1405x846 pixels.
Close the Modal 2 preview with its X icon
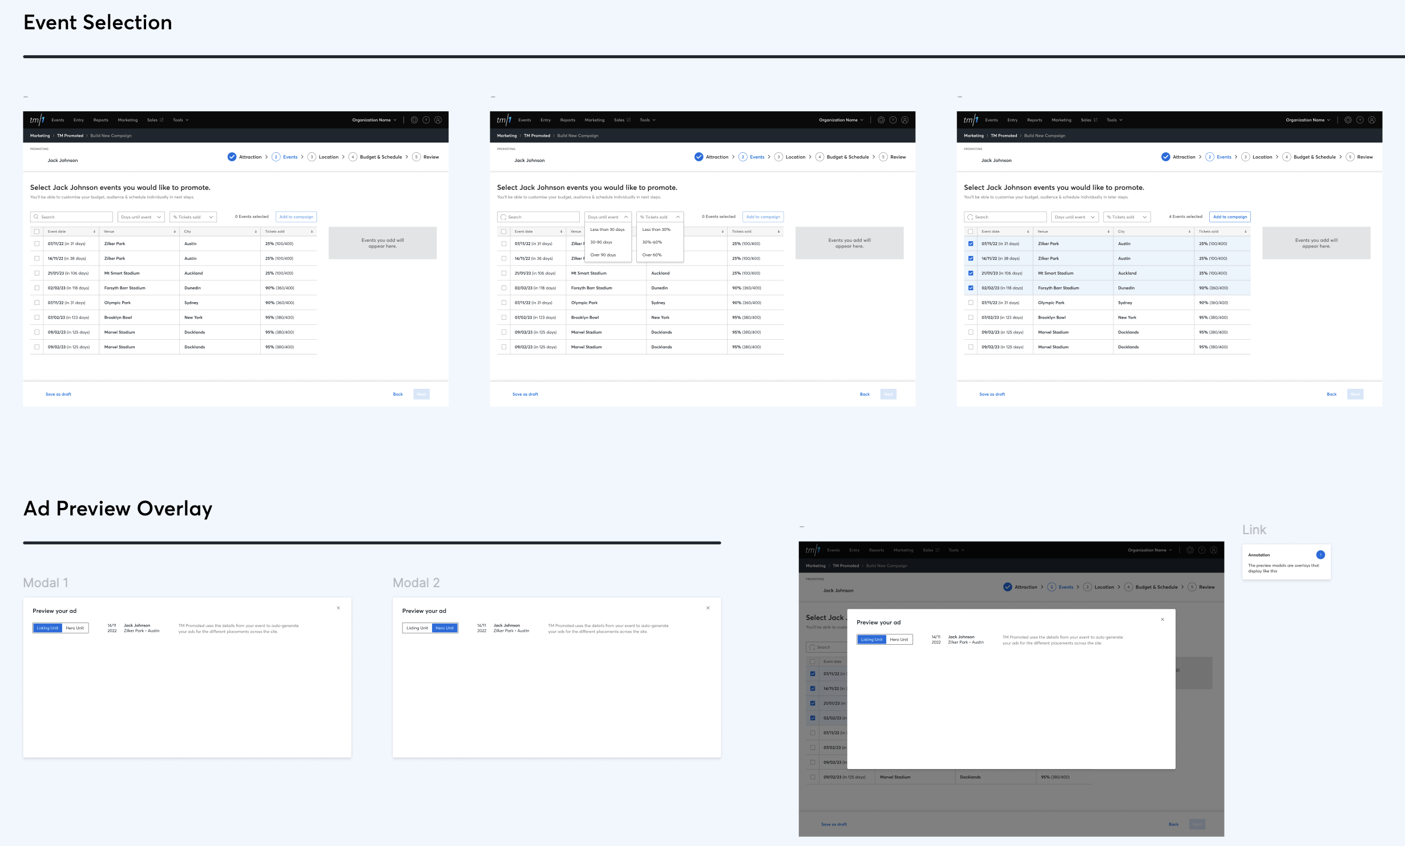708,608
